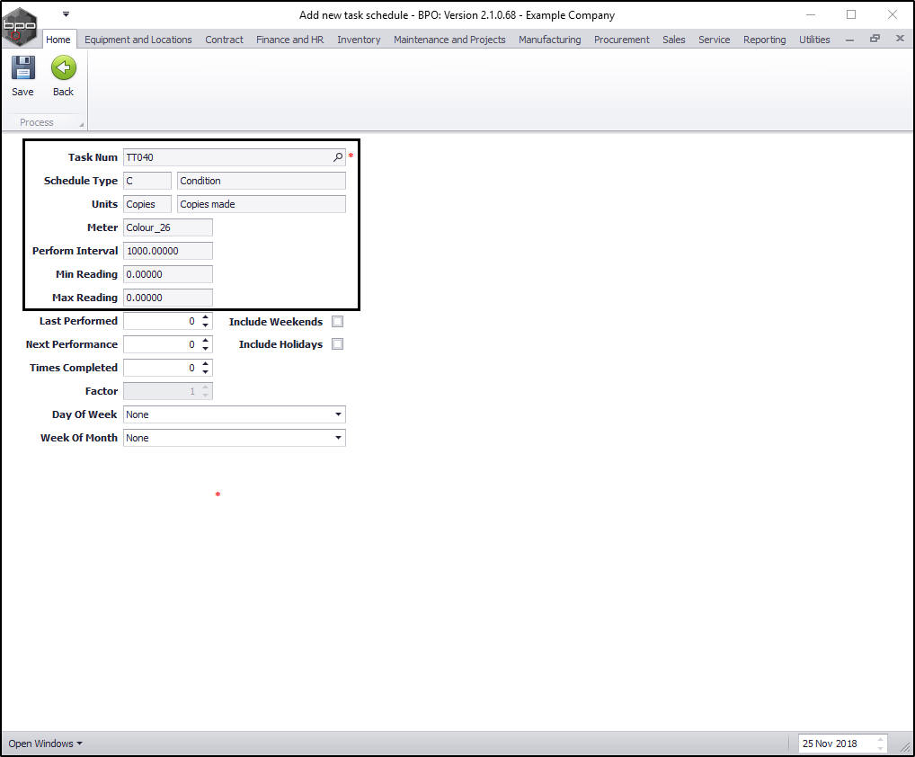Click the Units field showing Copies
The width and height of the screenshot is (915, 757).
tap(147, 204)
